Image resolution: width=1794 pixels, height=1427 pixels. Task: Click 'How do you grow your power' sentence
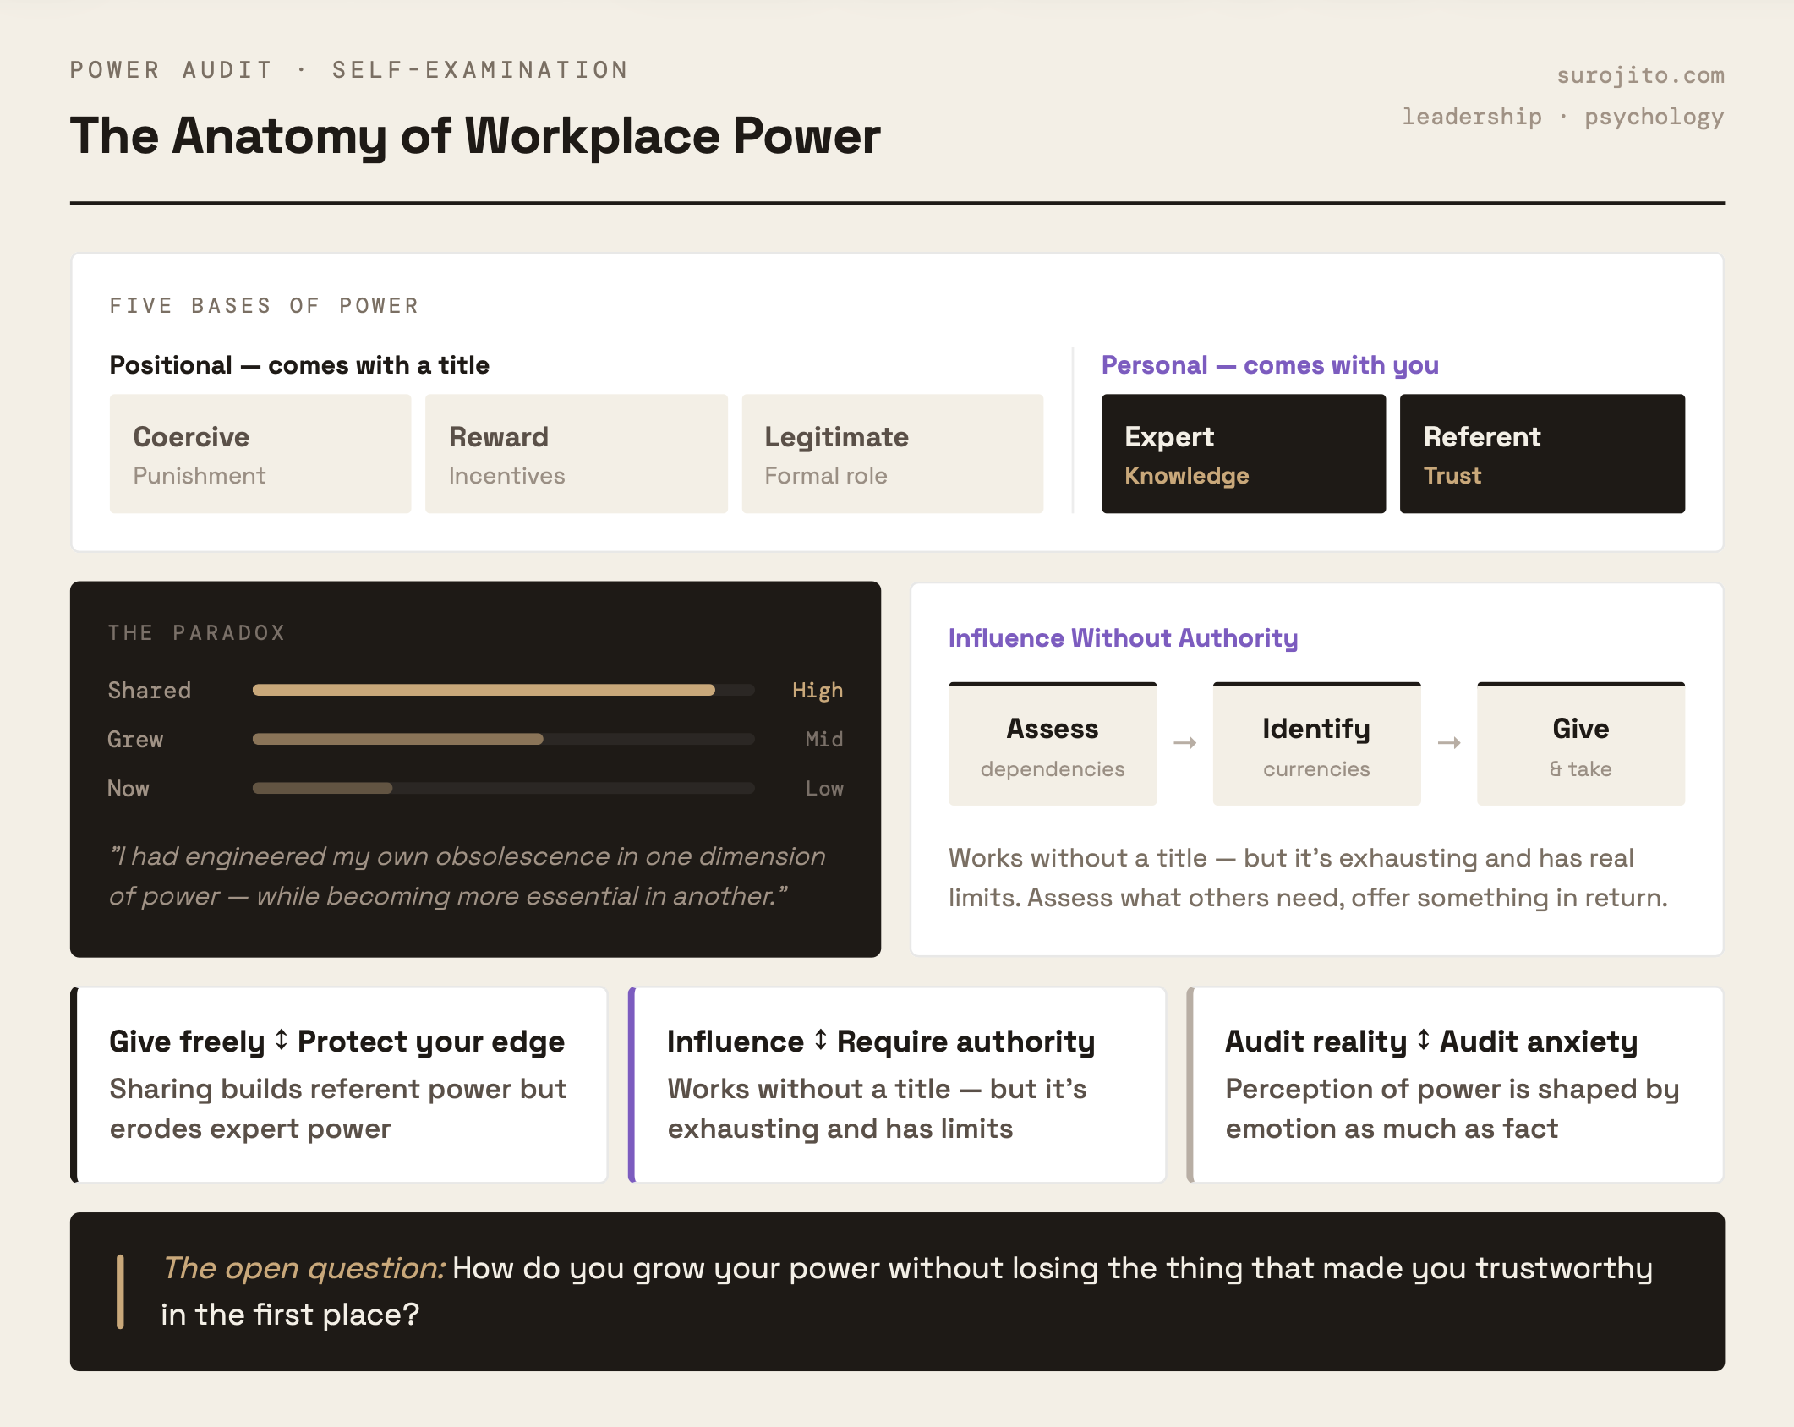[907, 1291]
